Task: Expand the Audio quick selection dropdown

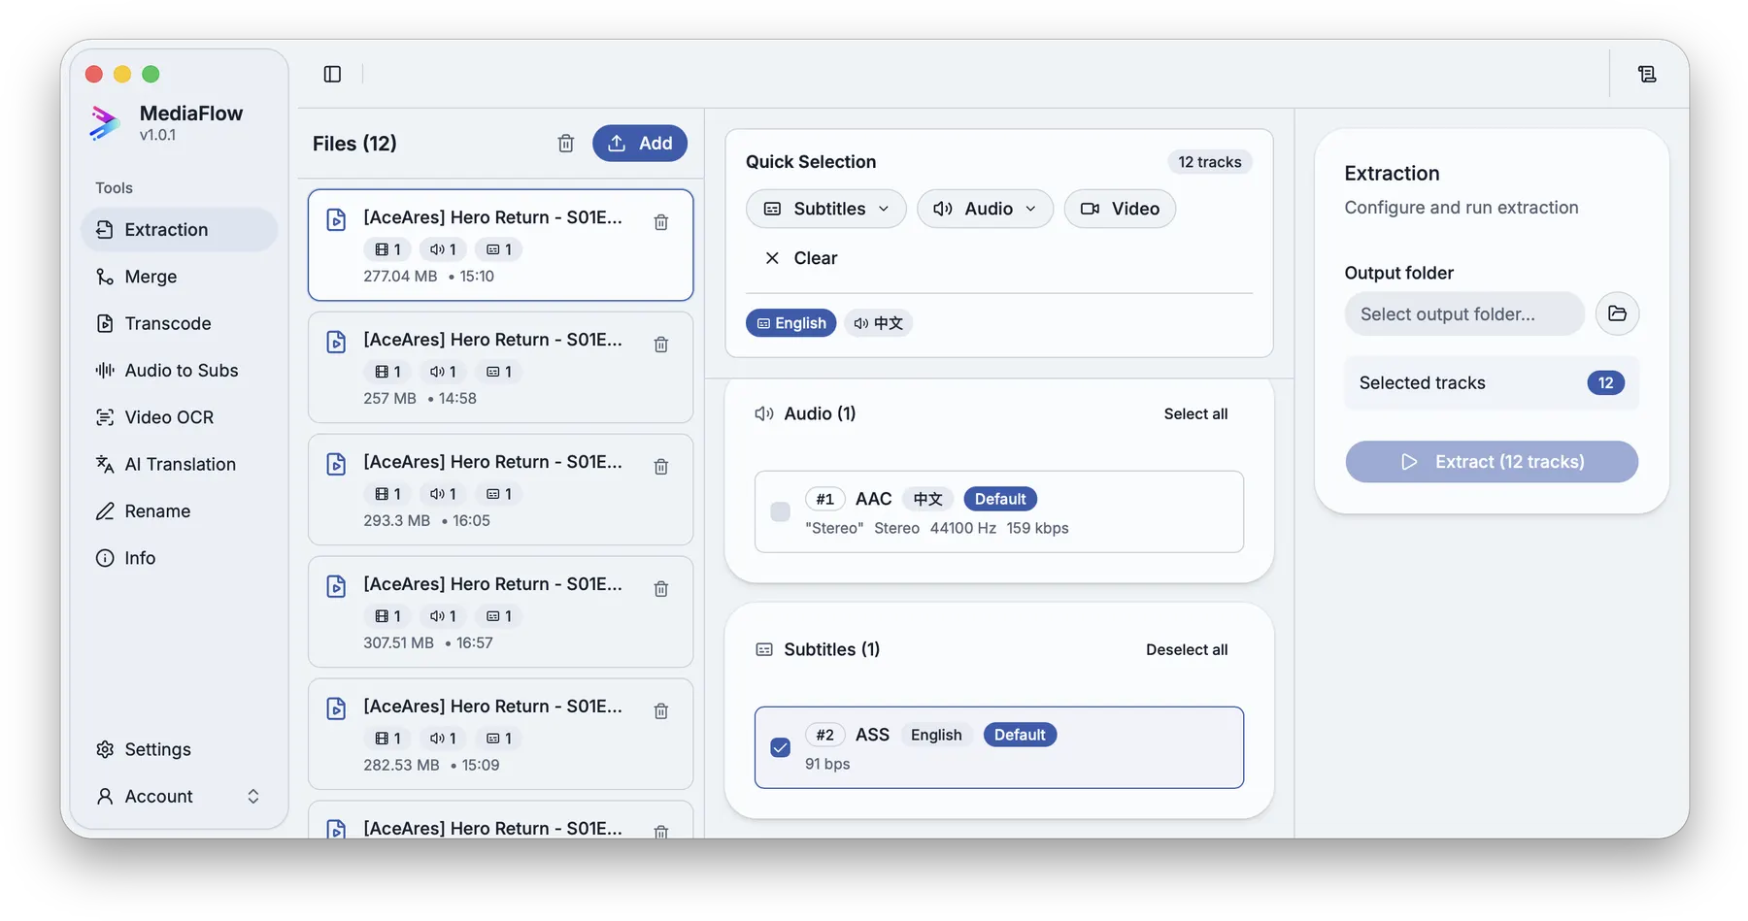Action: 985,209
